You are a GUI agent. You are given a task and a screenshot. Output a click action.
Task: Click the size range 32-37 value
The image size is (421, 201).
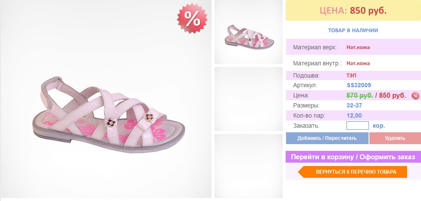click(x=354, y=105)
